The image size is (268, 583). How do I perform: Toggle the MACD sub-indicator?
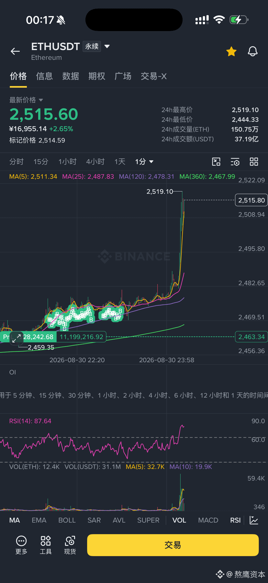point(208,520)
